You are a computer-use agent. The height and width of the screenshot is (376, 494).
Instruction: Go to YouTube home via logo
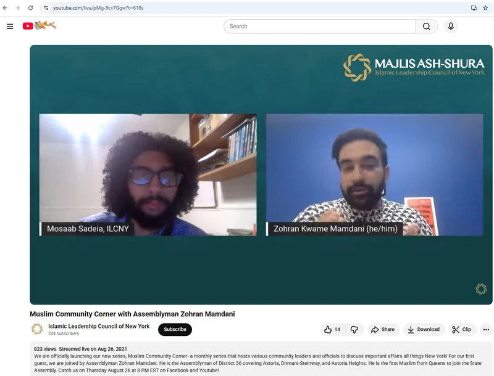click(40, 26)
